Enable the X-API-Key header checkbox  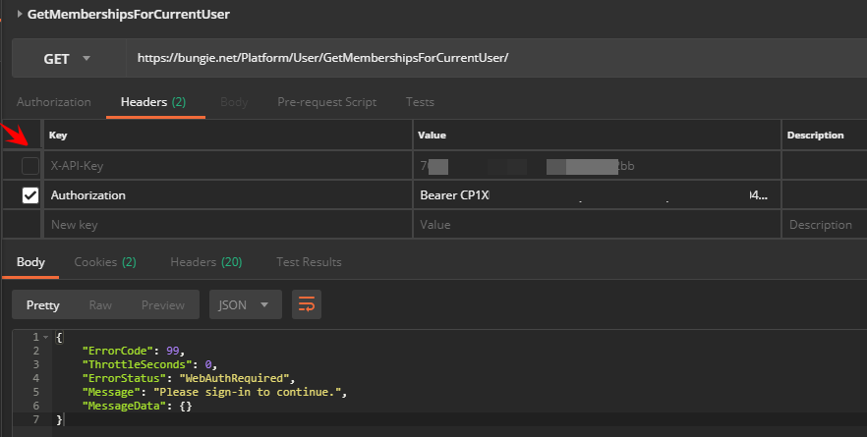[x=30, y=166]
